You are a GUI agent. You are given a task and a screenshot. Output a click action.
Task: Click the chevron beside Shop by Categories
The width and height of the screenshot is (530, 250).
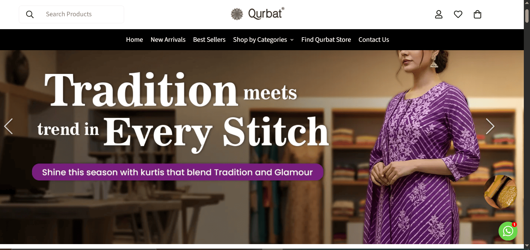[292, 40]
